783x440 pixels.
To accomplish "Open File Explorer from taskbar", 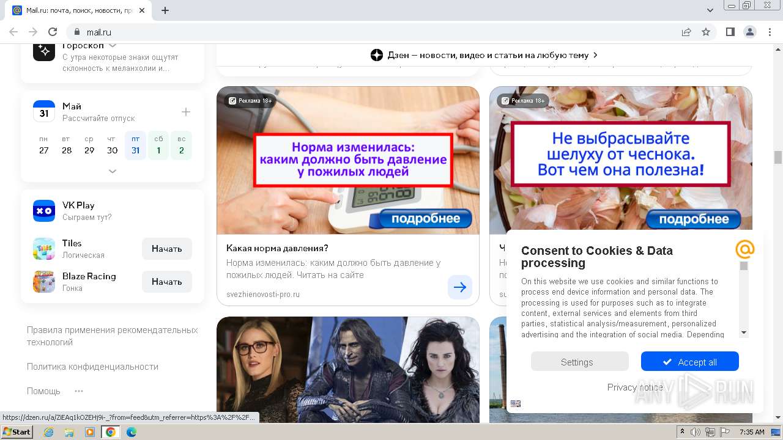I will tap(69, 432).
